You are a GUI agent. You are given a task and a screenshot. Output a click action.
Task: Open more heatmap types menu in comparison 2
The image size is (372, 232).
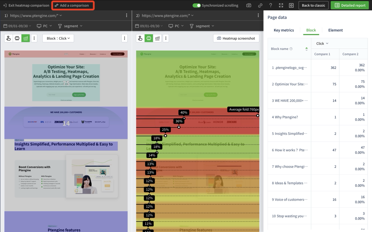point(166,38)
